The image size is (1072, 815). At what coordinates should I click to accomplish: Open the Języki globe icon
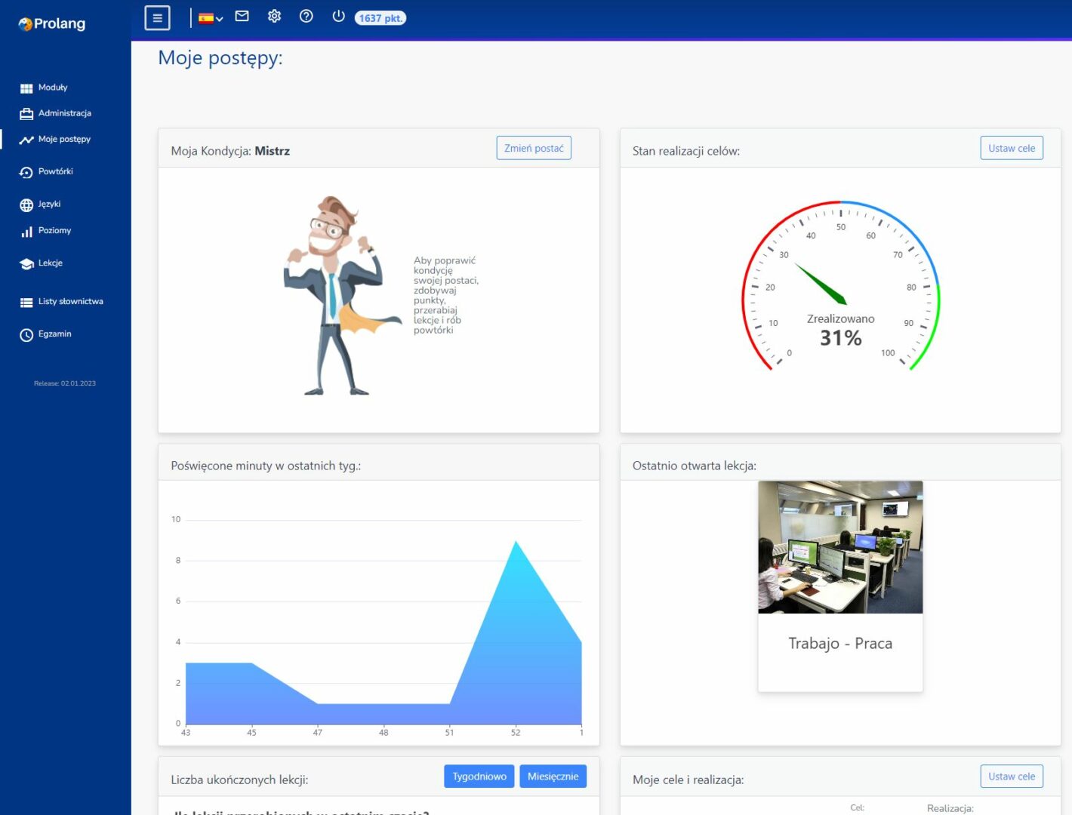coord(26,205)
